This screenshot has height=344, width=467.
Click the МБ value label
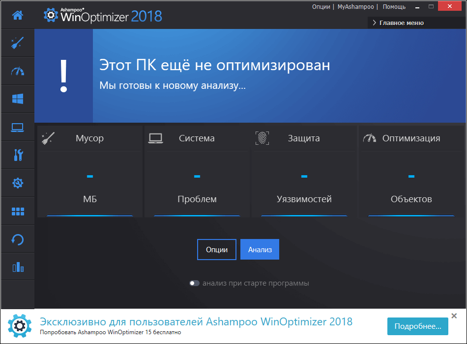[90, 199]
